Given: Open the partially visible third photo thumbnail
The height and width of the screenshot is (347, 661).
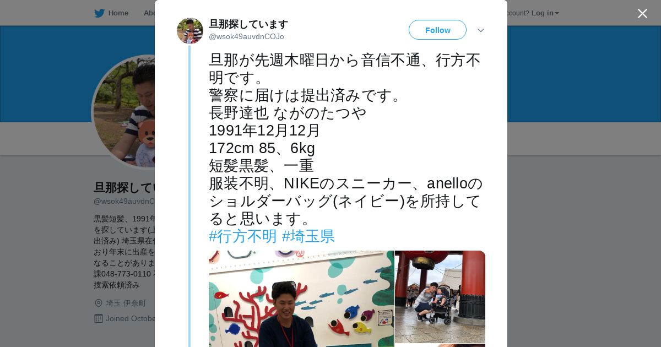Looking at the screenshot, I should (x=440, y=345).
